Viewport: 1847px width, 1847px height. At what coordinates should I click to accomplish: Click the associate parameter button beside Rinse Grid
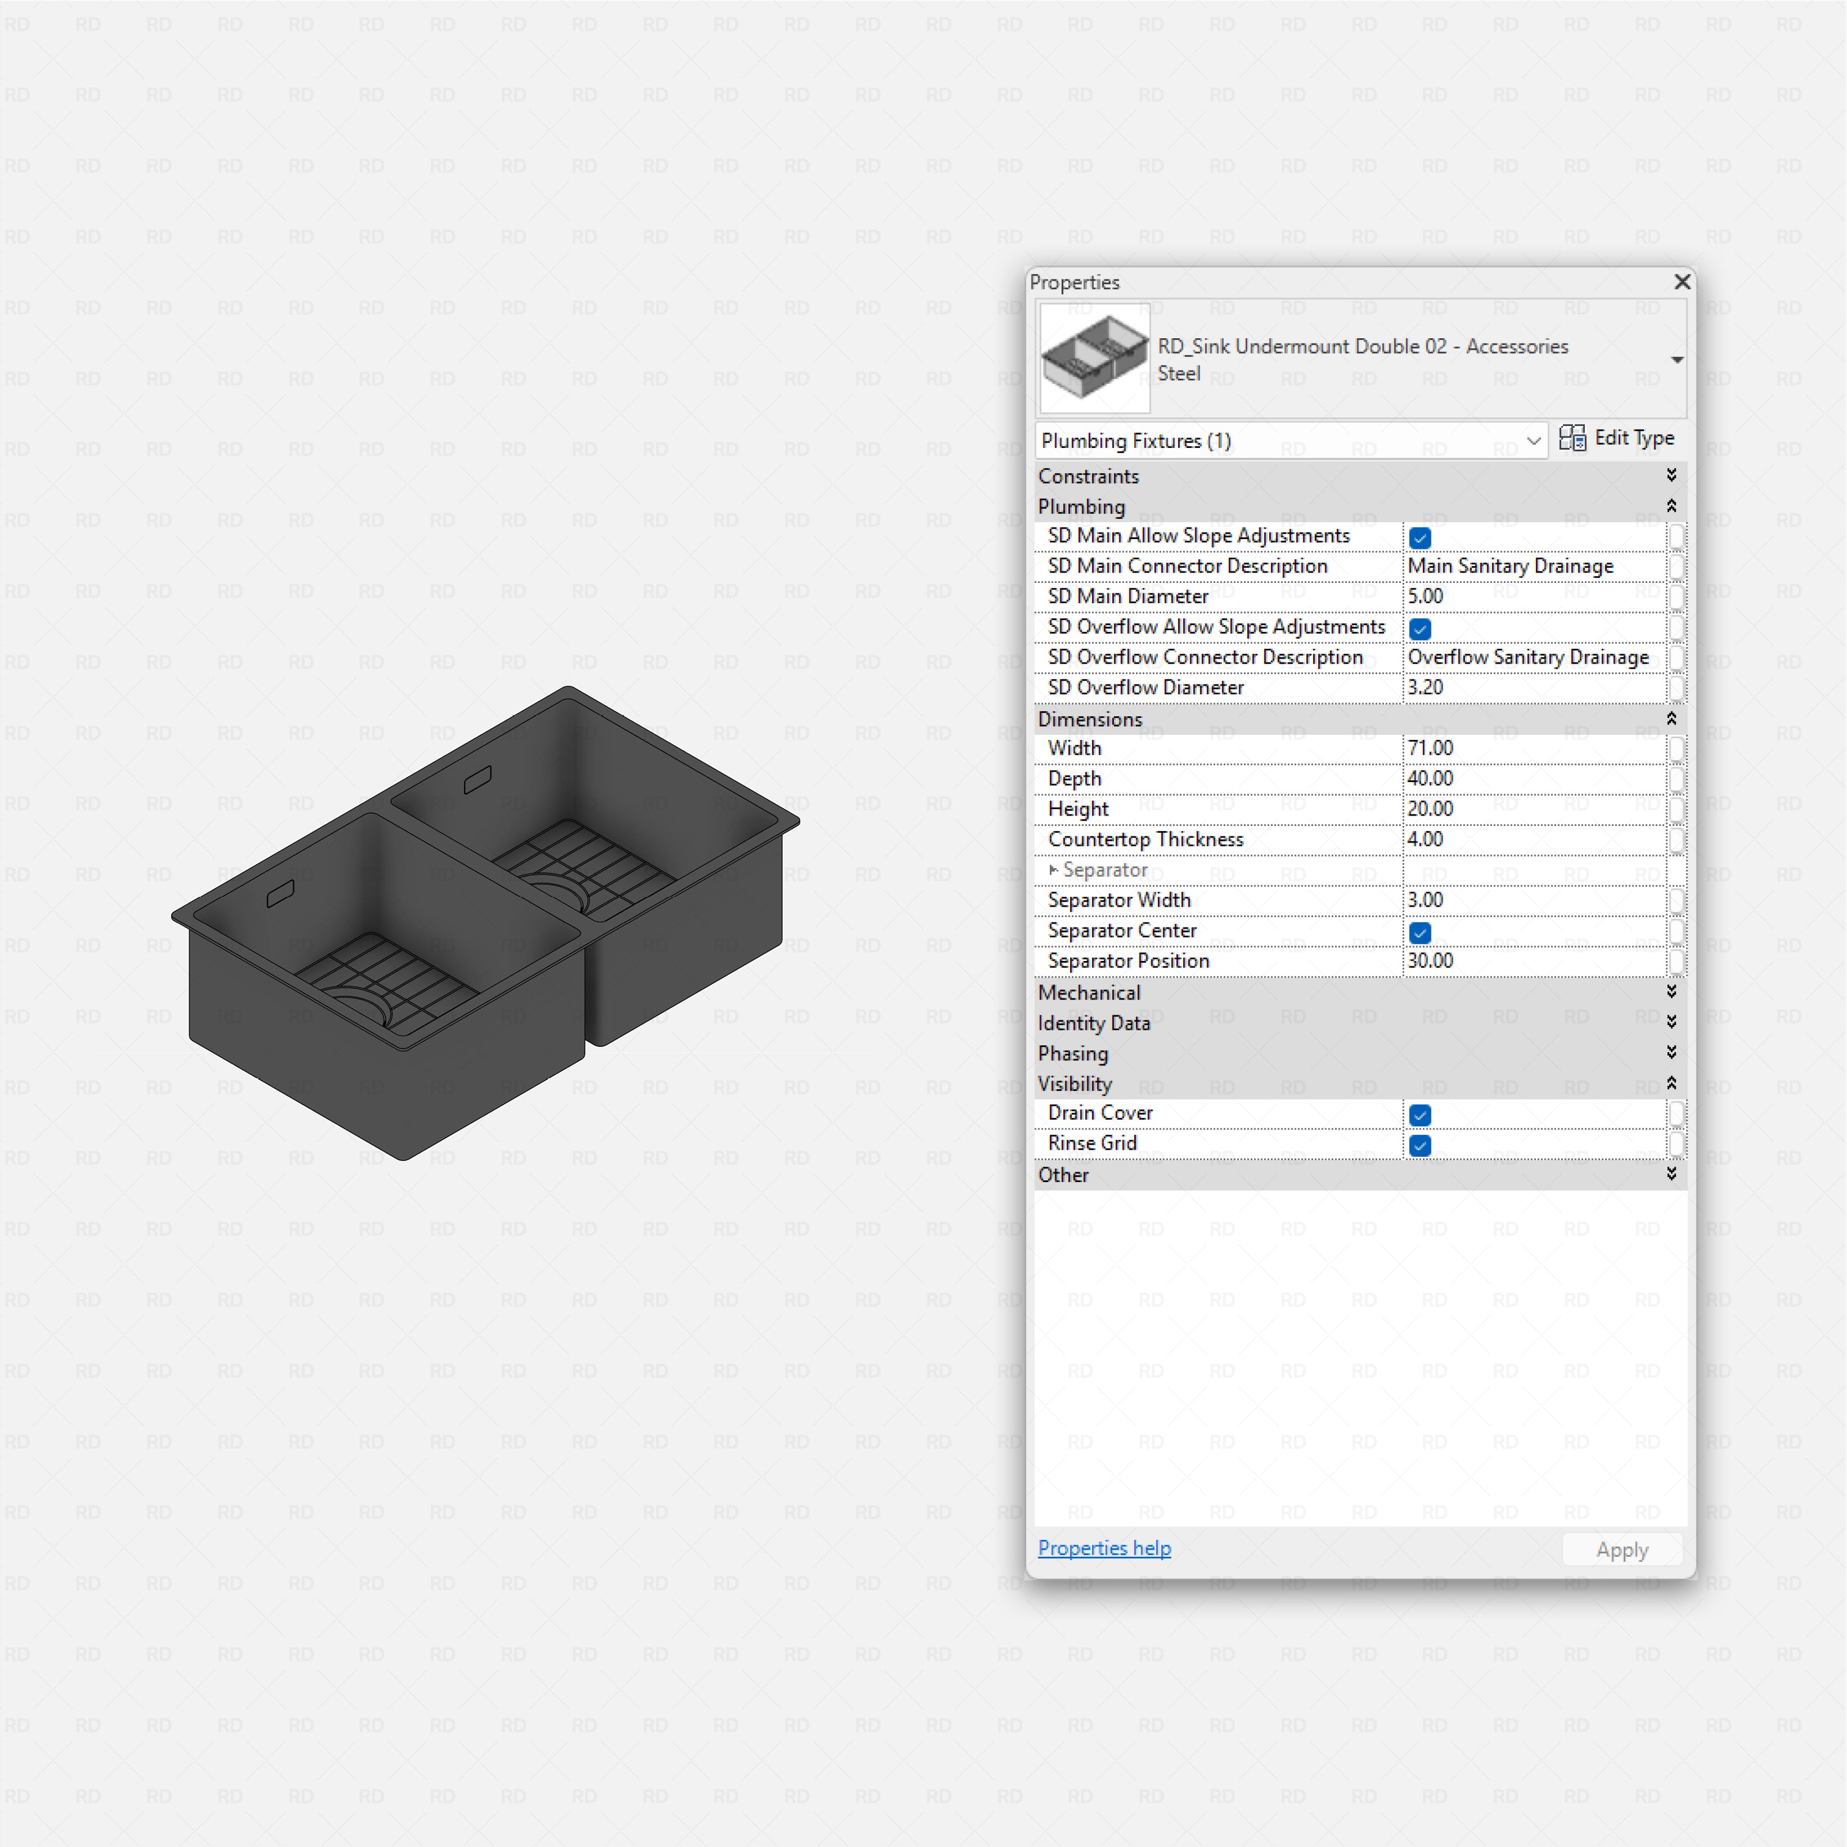(x=1678, y=1143)
